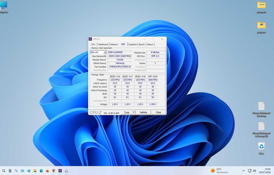Viewport: 274px width, 175px height.
Task: Switch to the Bench tab
Action: [x=142, y=44]
